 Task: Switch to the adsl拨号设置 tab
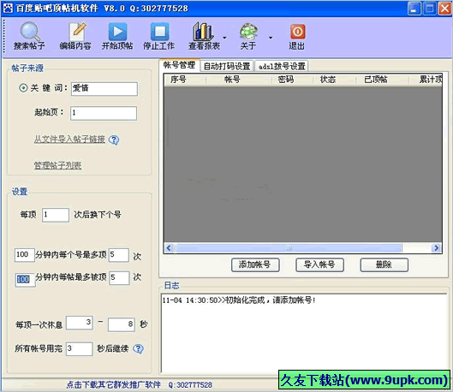pyautogui.click(x=282, y=66)
